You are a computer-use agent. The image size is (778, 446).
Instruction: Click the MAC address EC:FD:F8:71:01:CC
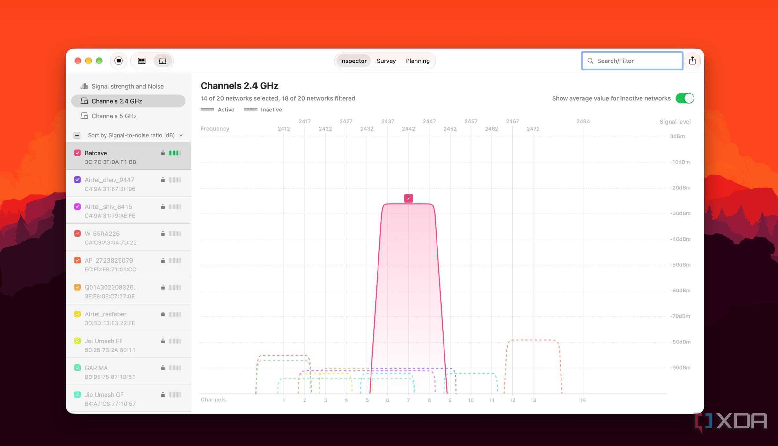110,269
